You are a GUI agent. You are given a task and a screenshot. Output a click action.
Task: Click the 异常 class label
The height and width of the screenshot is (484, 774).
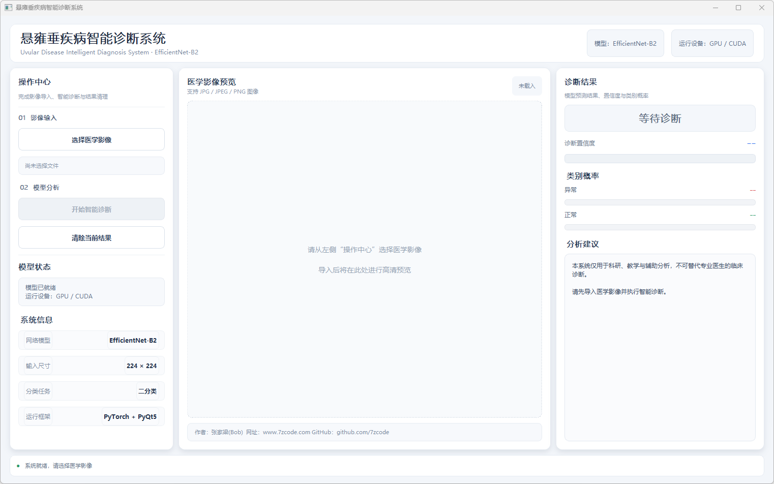[x=571, y=190]
